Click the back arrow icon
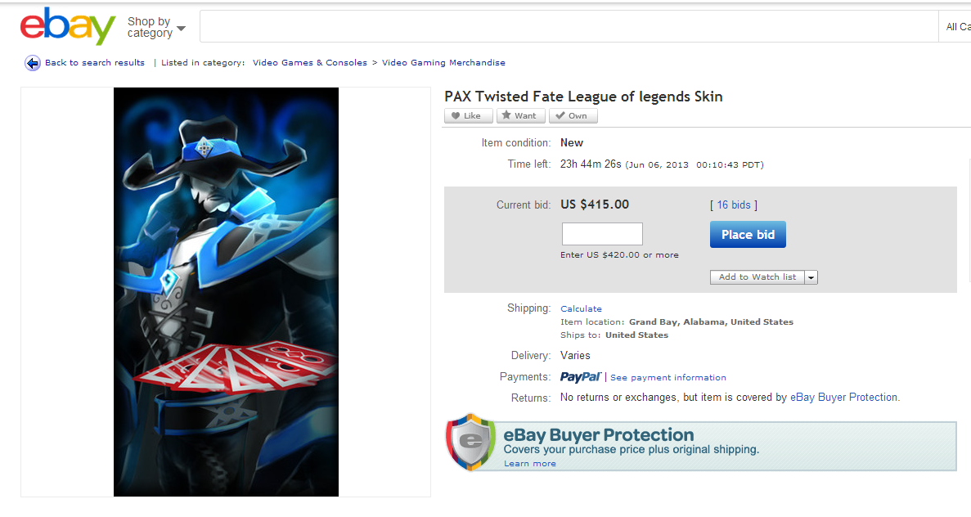Viewport: 971px width, 517px height. 32,63
